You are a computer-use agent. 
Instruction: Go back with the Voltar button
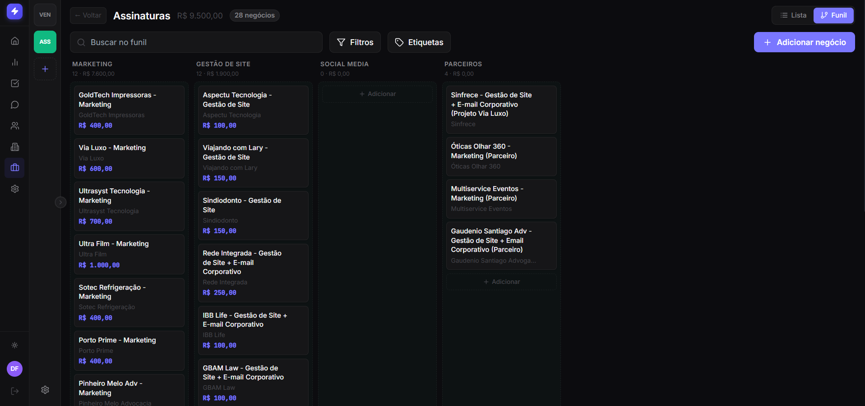[x=88, y=15]
